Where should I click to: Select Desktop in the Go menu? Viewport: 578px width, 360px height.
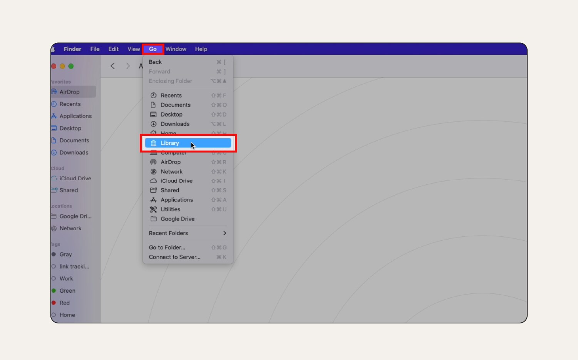pos(188,115)
